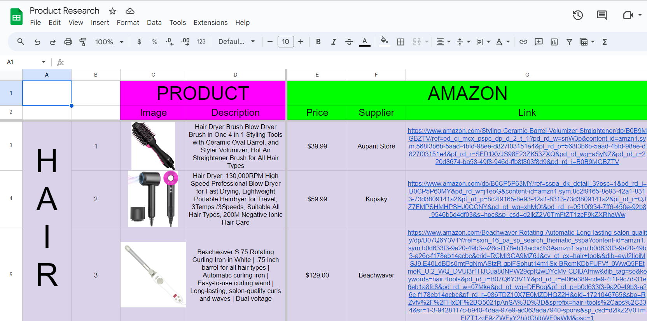Open the Format menu

128,23
